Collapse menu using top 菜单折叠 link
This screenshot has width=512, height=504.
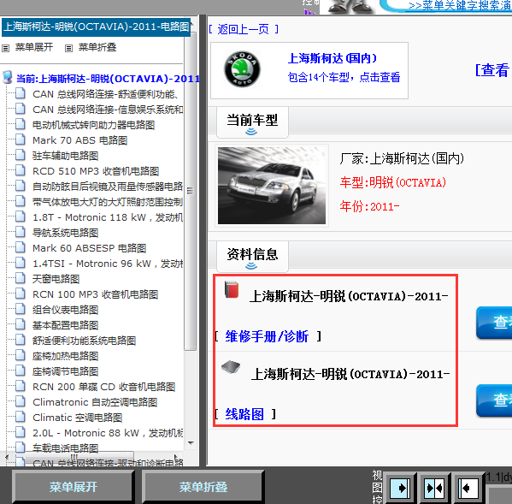[97, 47]
